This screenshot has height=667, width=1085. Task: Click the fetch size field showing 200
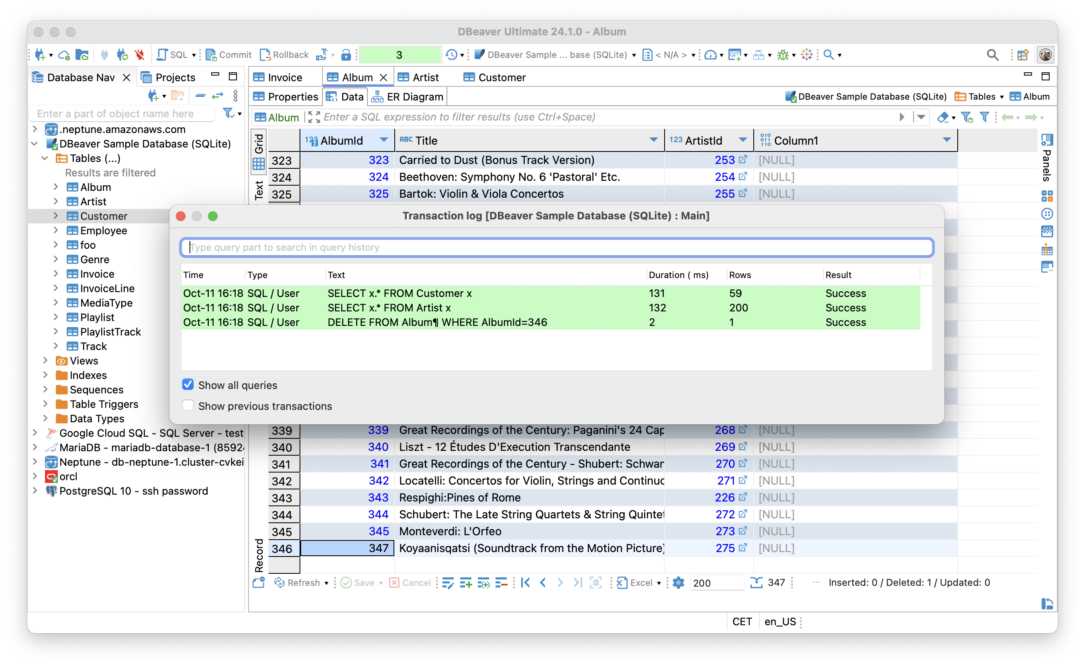pyautogui.click(x=716, y=583)
